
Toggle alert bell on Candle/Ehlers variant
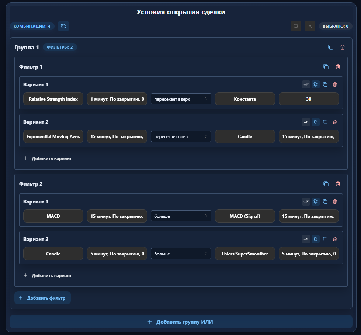point(316,239)
